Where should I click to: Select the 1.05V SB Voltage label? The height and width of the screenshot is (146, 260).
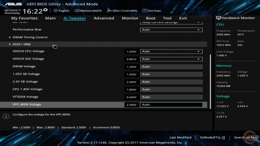pyautogui.click(x=26, y=74)
